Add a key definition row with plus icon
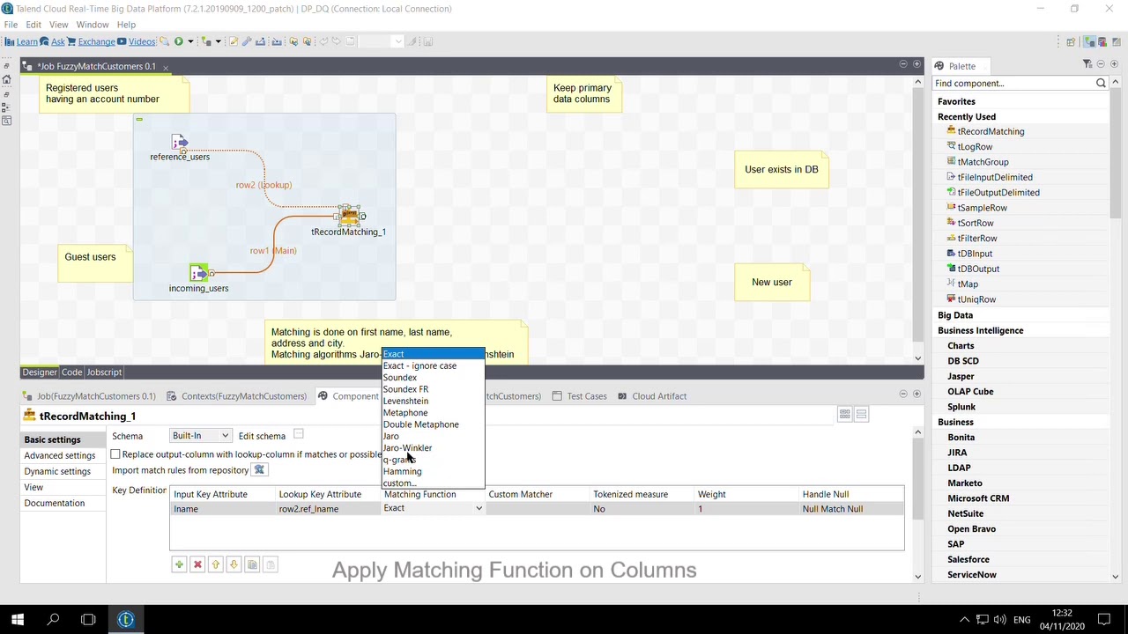 pyautogui.click(x=179, y=564)
